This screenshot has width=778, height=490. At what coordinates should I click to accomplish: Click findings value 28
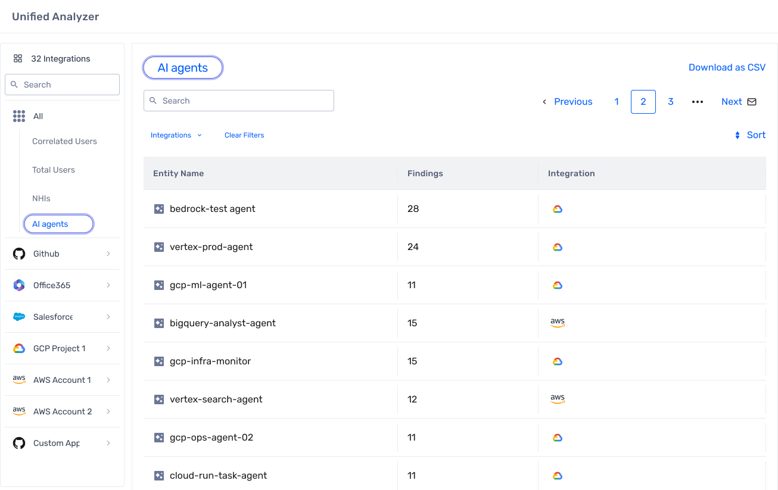[413, 209]
